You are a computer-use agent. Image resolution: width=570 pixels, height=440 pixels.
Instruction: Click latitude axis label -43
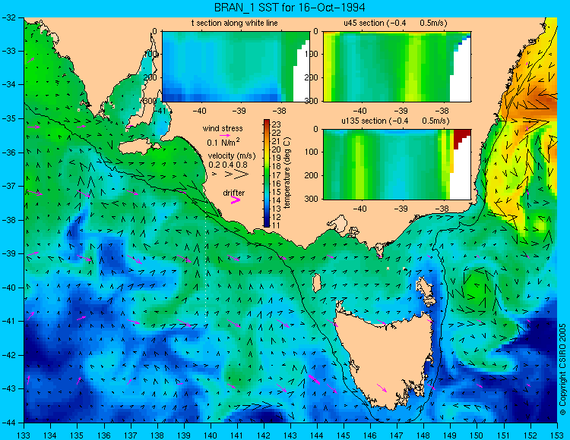click(8, 389)
